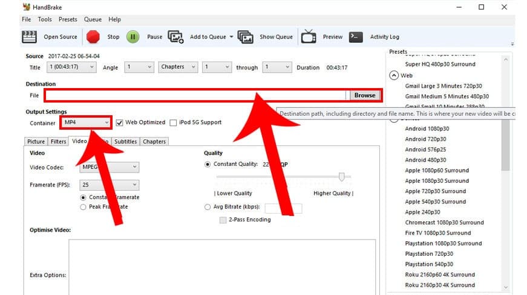Viewport: 527px width, 295px height.
Task: Switch to the Filters tab
Action: [58, 141]
